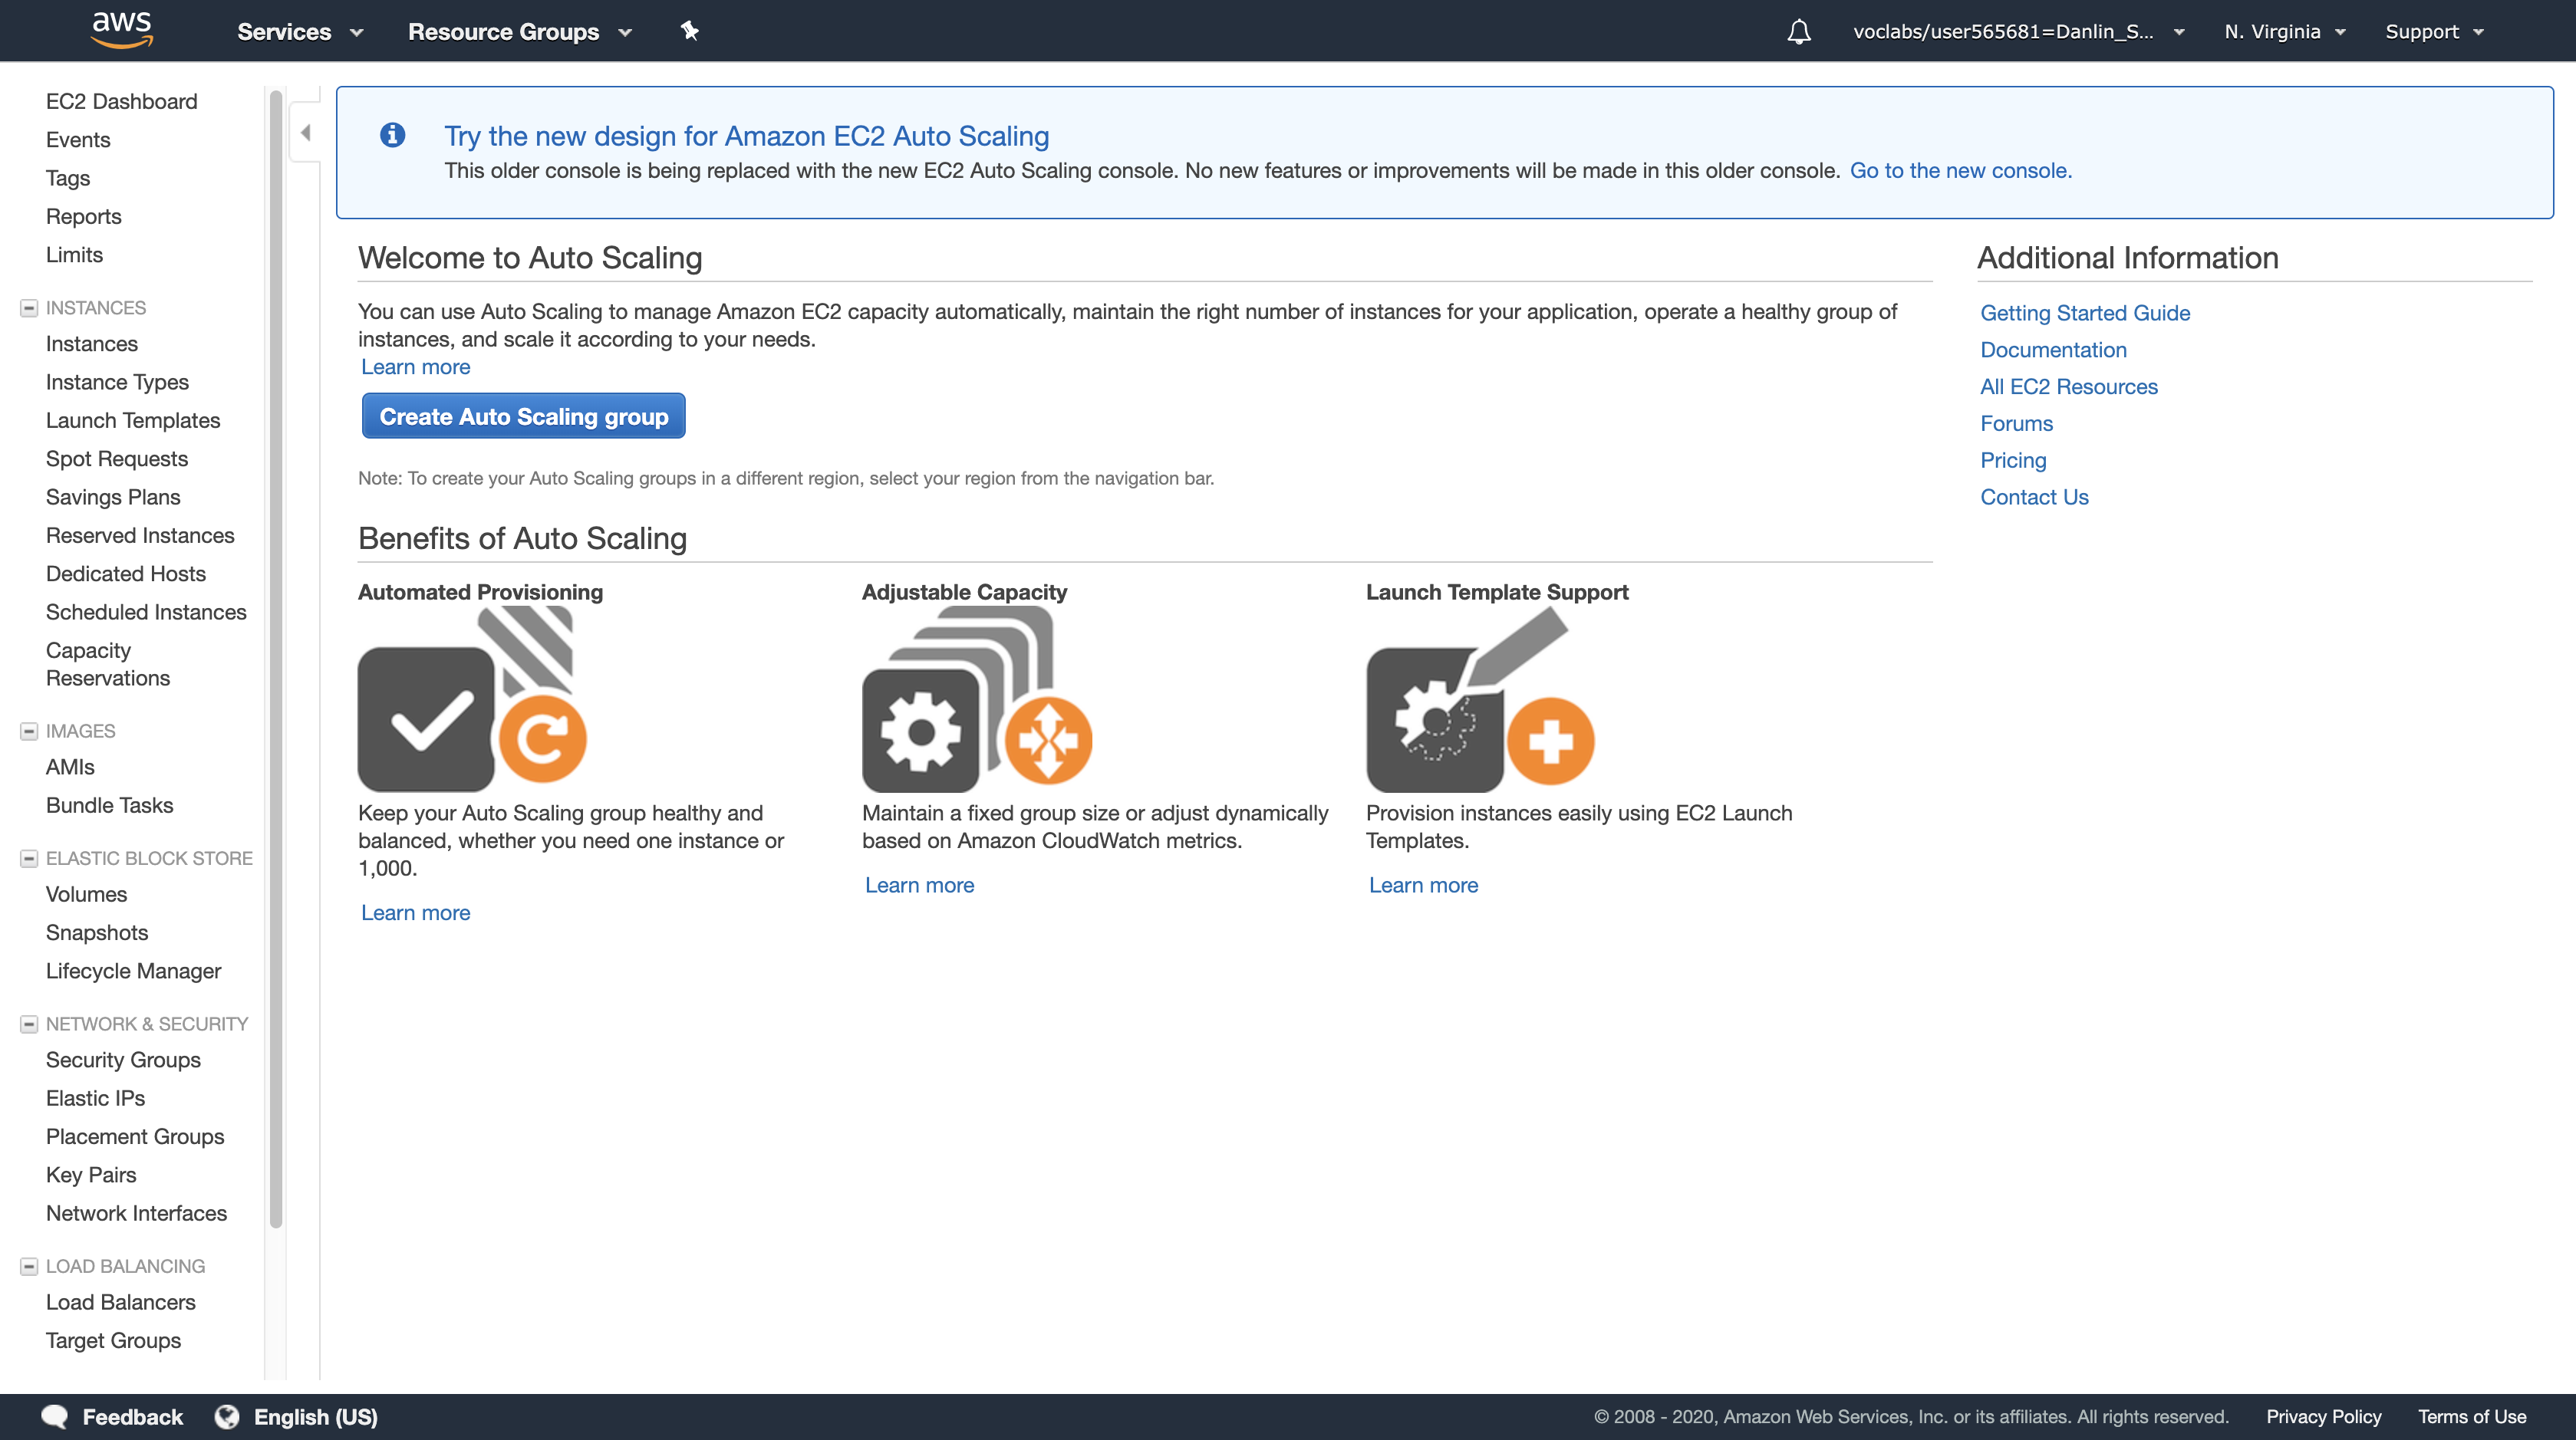Click the Adjustable Capacity gear illustration
The image size is (2576, 1440).
(x=976, y=701)
